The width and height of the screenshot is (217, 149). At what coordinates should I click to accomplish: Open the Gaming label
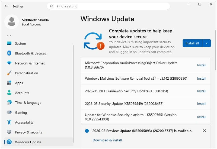coord(21,112)
